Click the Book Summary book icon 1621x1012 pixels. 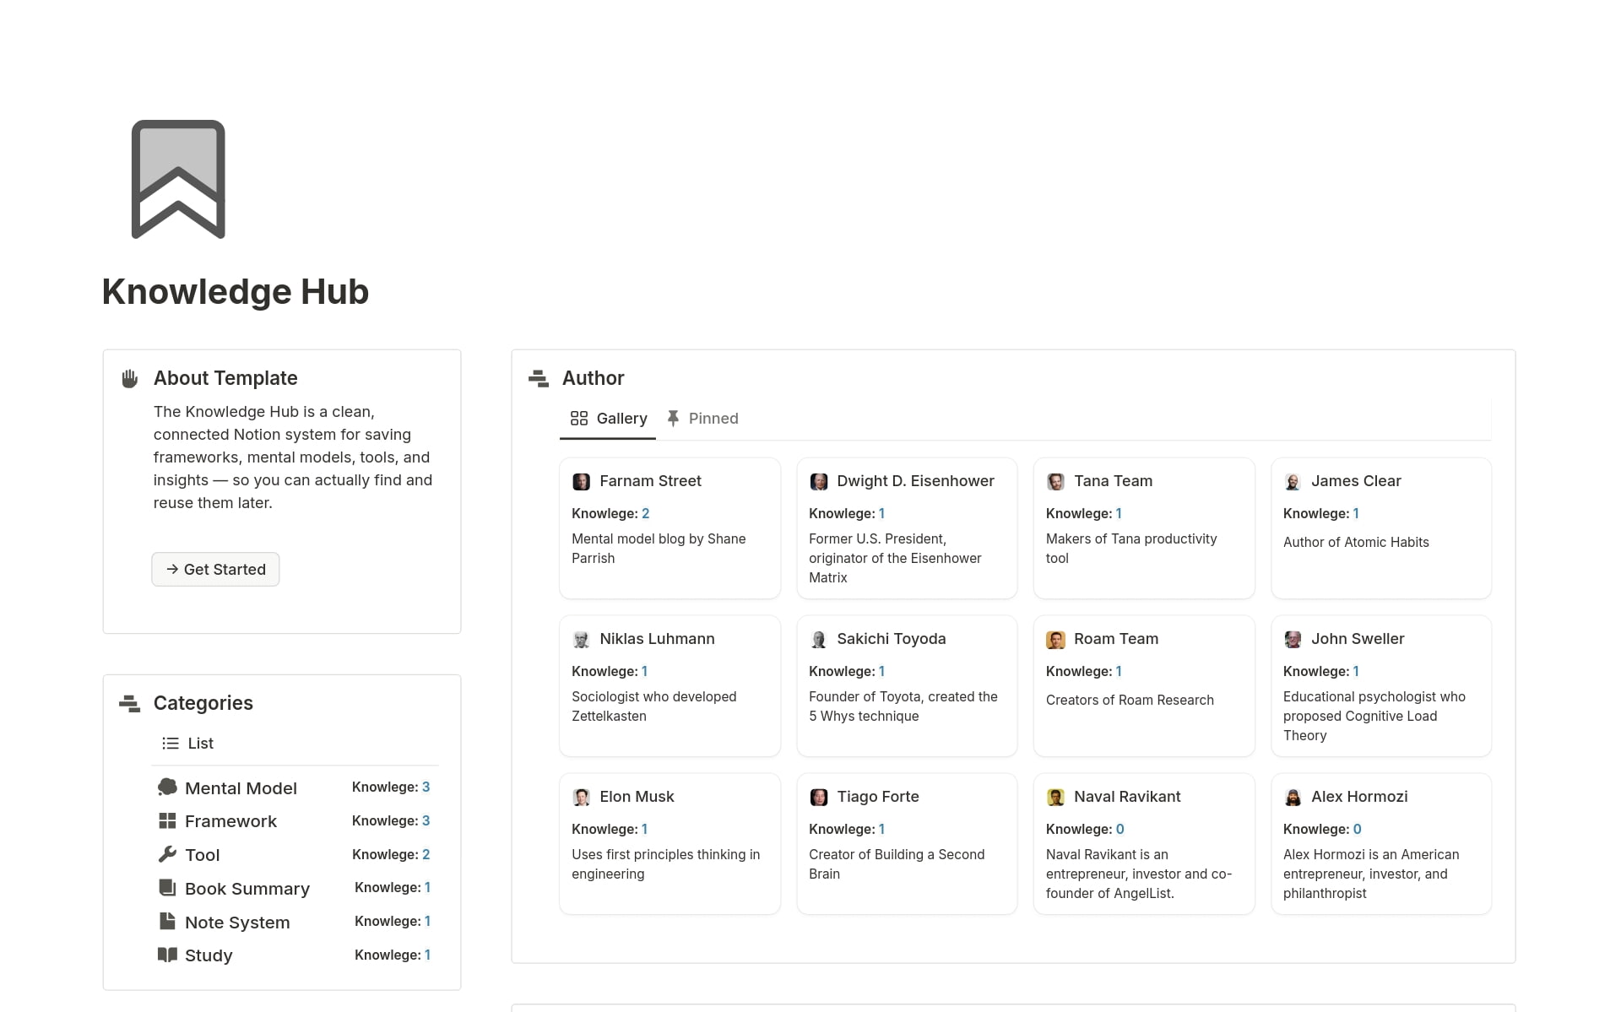pos(167,887)
